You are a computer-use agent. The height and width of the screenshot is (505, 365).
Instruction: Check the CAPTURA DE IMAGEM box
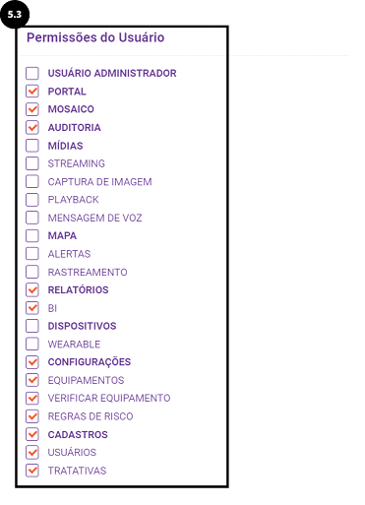[x=32, y=181]
